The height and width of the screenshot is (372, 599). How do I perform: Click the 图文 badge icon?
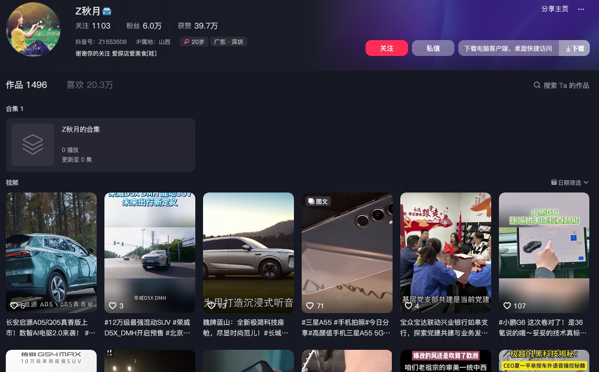coord(311,201)
